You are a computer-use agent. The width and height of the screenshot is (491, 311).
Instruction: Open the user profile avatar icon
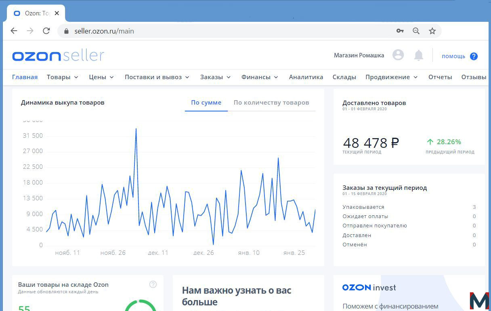point(398,55)
